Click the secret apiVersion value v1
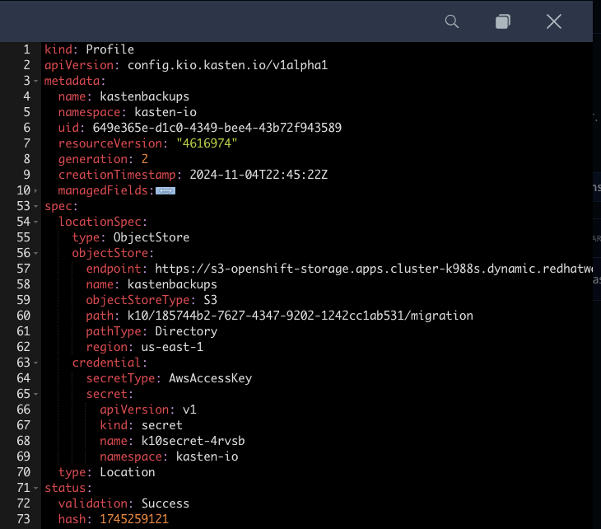601x529 pixels. pyautogui.click(x=189, y=410)
